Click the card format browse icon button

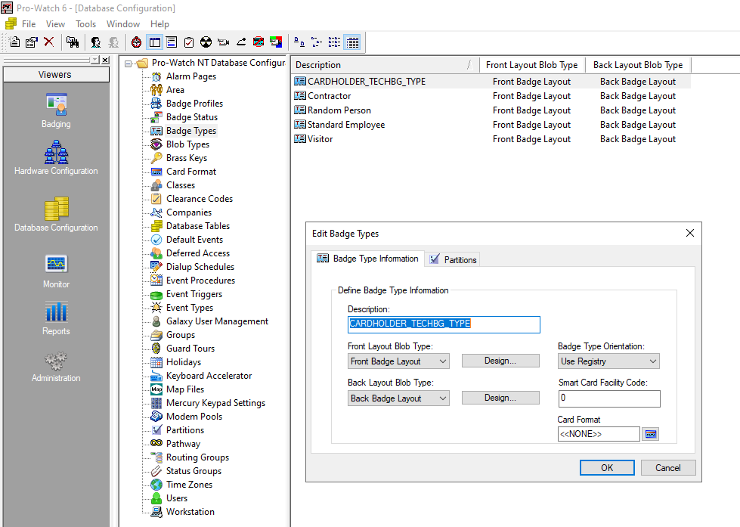coord(650,434)
